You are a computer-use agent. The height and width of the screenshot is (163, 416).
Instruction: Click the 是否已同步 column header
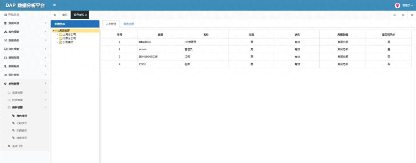coord(388,34)
